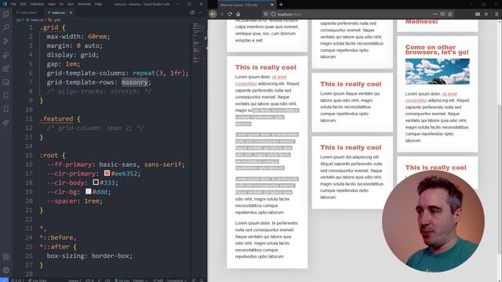The width and height of the screenshot is (502, 282).
Task: Open color picker for #ddd swatch
Action: click(x=89, y=191)
